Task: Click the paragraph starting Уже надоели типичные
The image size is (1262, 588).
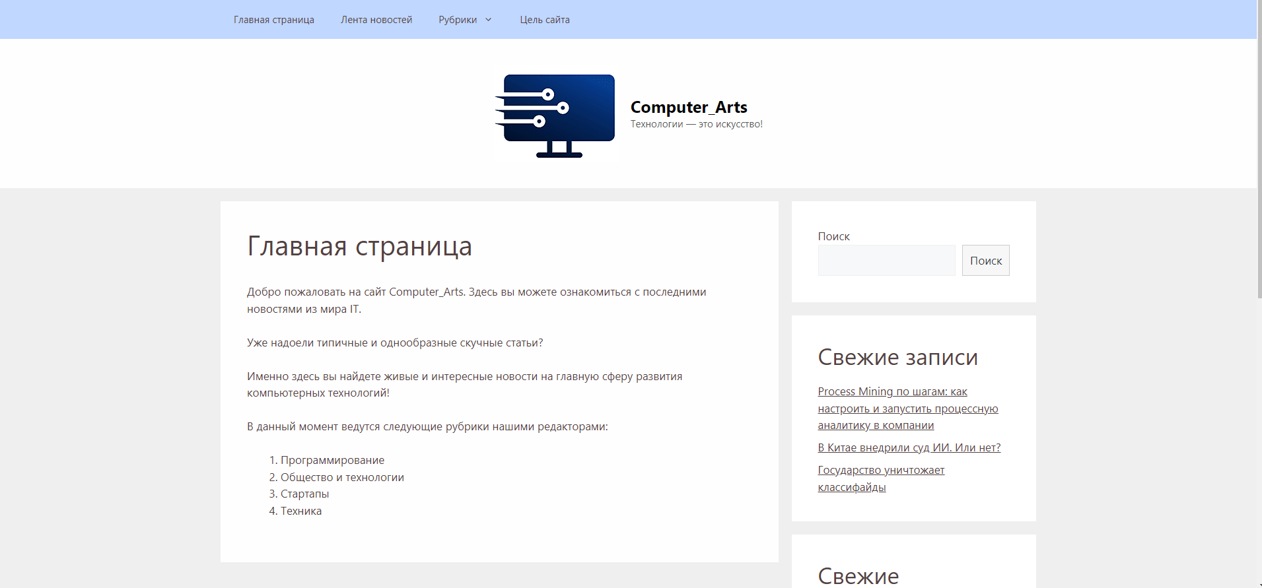Action: [x=395, y=343]
